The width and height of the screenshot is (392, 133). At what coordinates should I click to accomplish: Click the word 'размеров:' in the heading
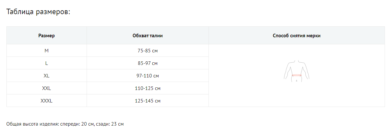(x=53, y=12)
